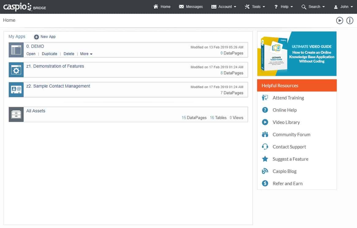The image size is (357, 228).
Task: Duplicate the DEMO app
Action: (x=49, y=54)
